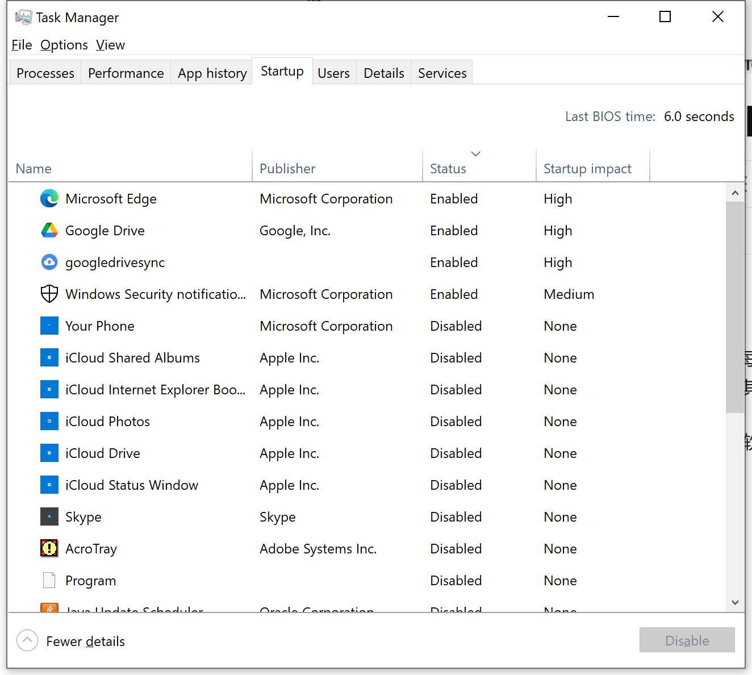Sort by the Publisher column header
The height and width of the screenshot is (675, 752).
[x=337, y=166]
